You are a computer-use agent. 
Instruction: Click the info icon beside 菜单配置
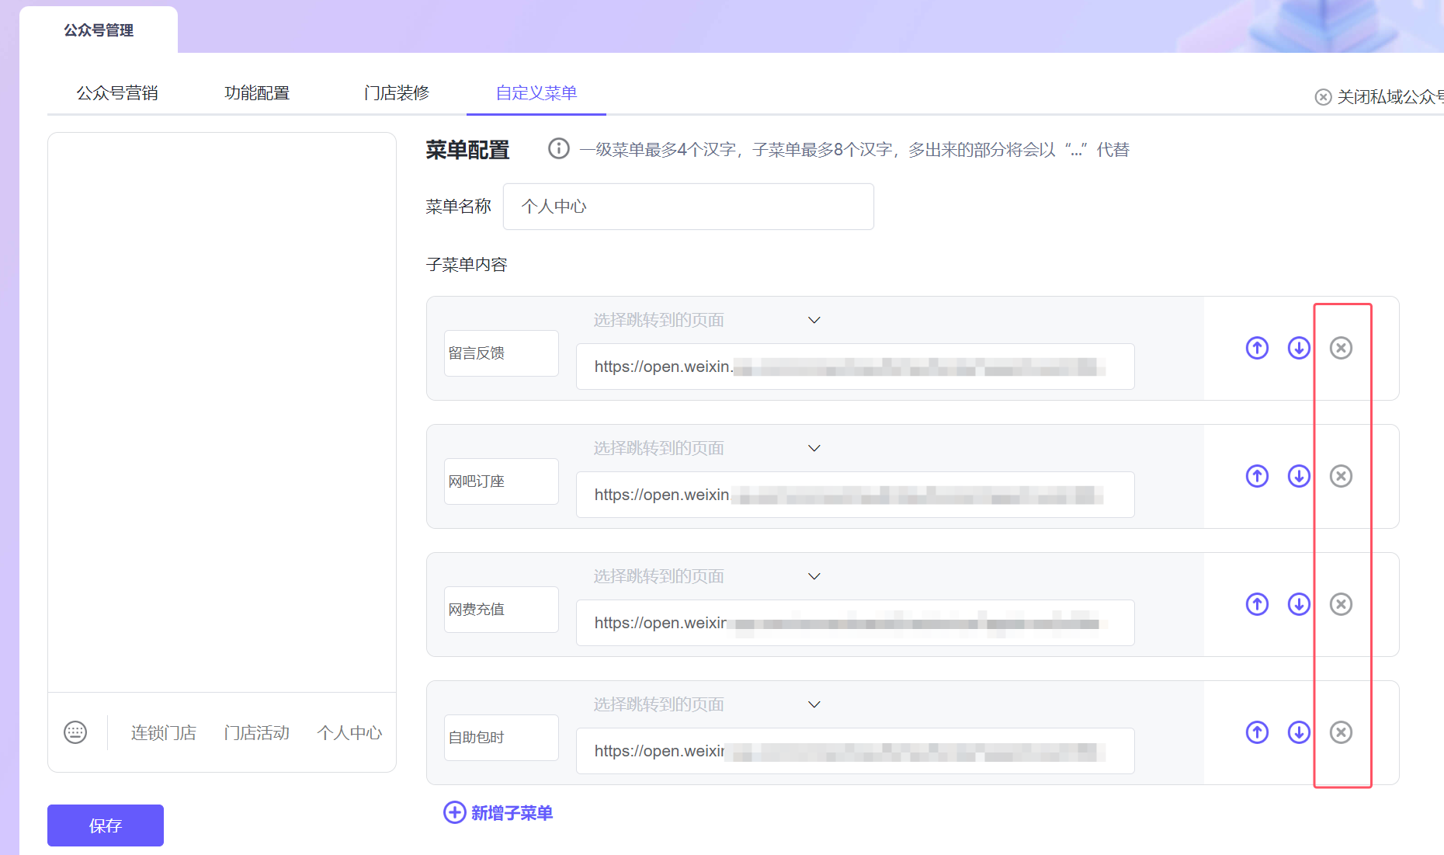point(558,148)
